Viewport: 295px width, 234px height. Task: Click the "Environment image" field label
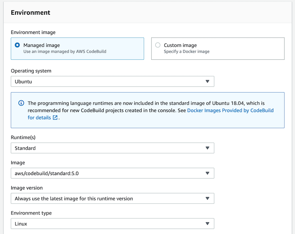point(33,32)
